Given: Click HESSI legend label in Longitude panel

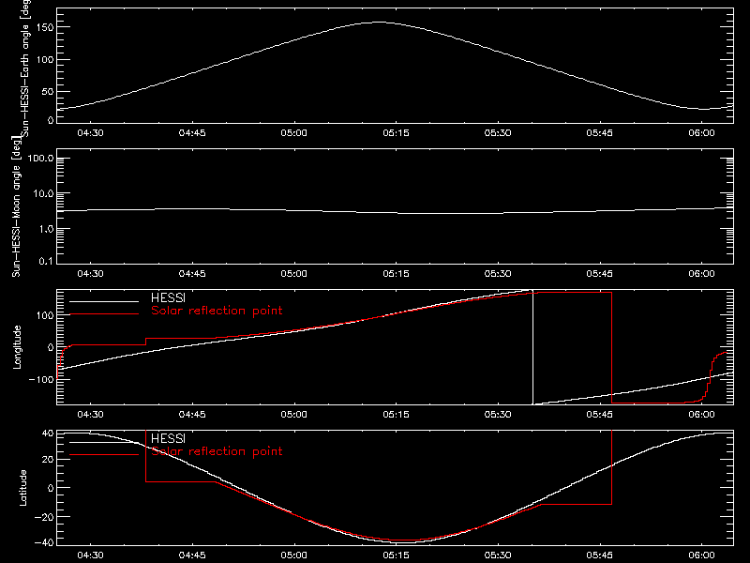Looking at the screenshot, I should [x=168, y=297].
